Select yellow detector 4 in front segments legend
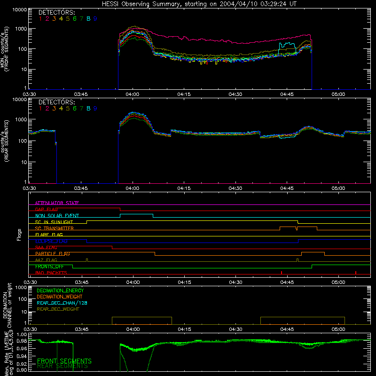 tap(61, 19)
